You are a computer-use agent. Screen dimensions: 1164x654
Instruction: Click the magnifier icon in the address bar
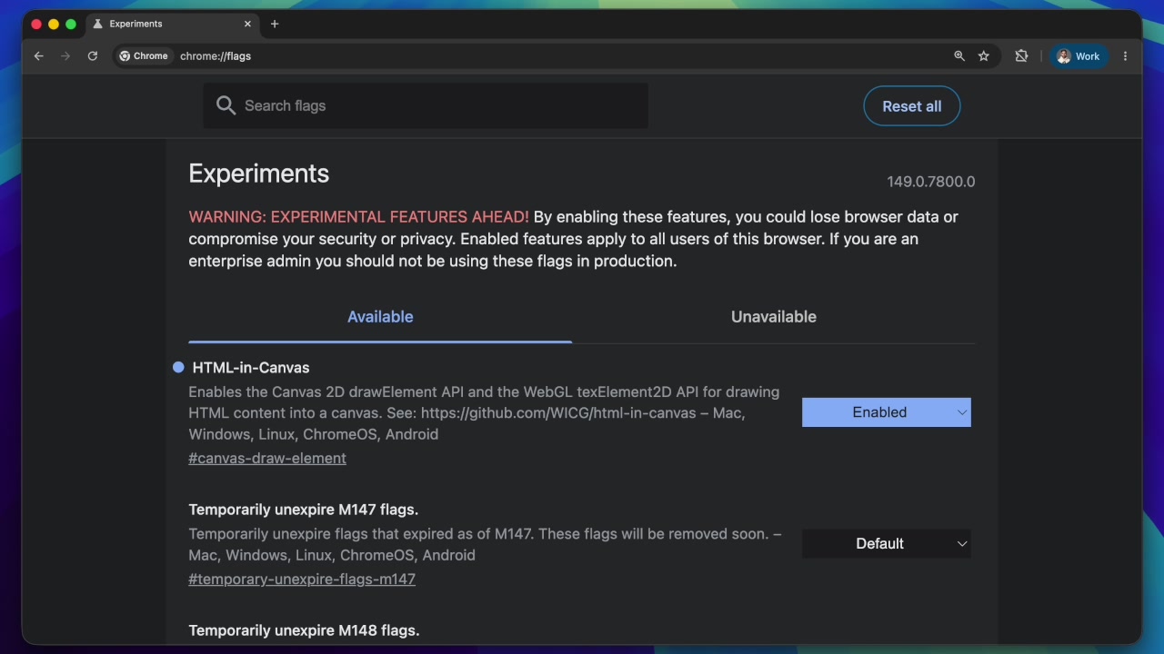[x=959, y=55]
